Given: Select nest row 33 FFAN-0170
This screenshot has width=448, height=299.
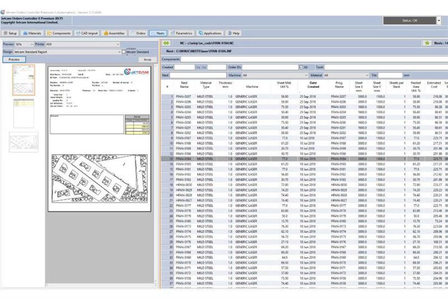Looking at the screenshot, I should pos(304,263).
